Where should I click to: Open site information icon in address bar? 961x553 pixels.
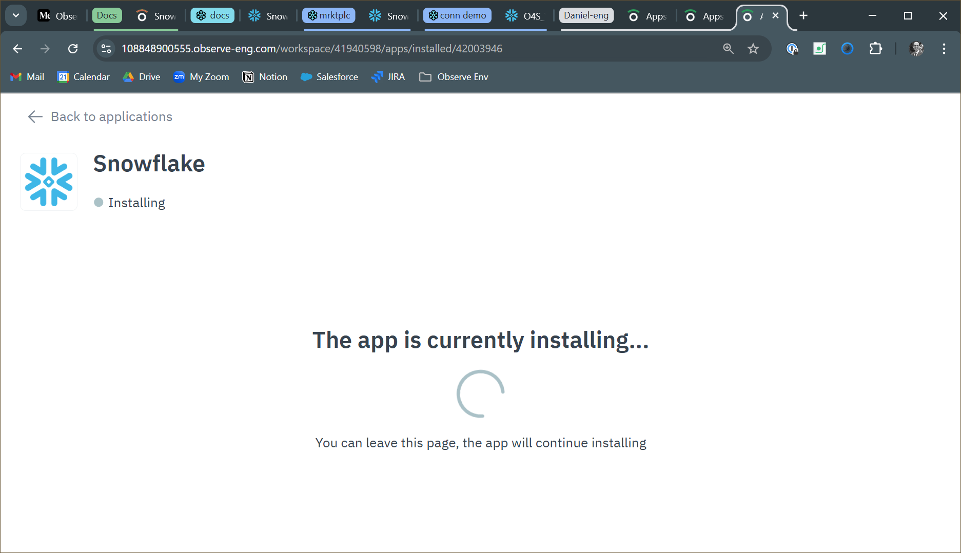click(106, 49)
